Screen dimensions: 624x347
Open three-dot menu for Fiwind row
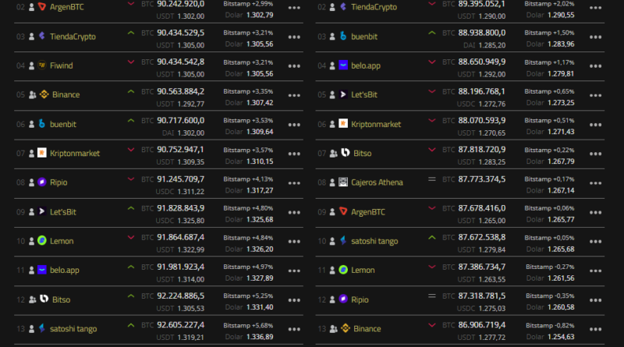[294, 66]
